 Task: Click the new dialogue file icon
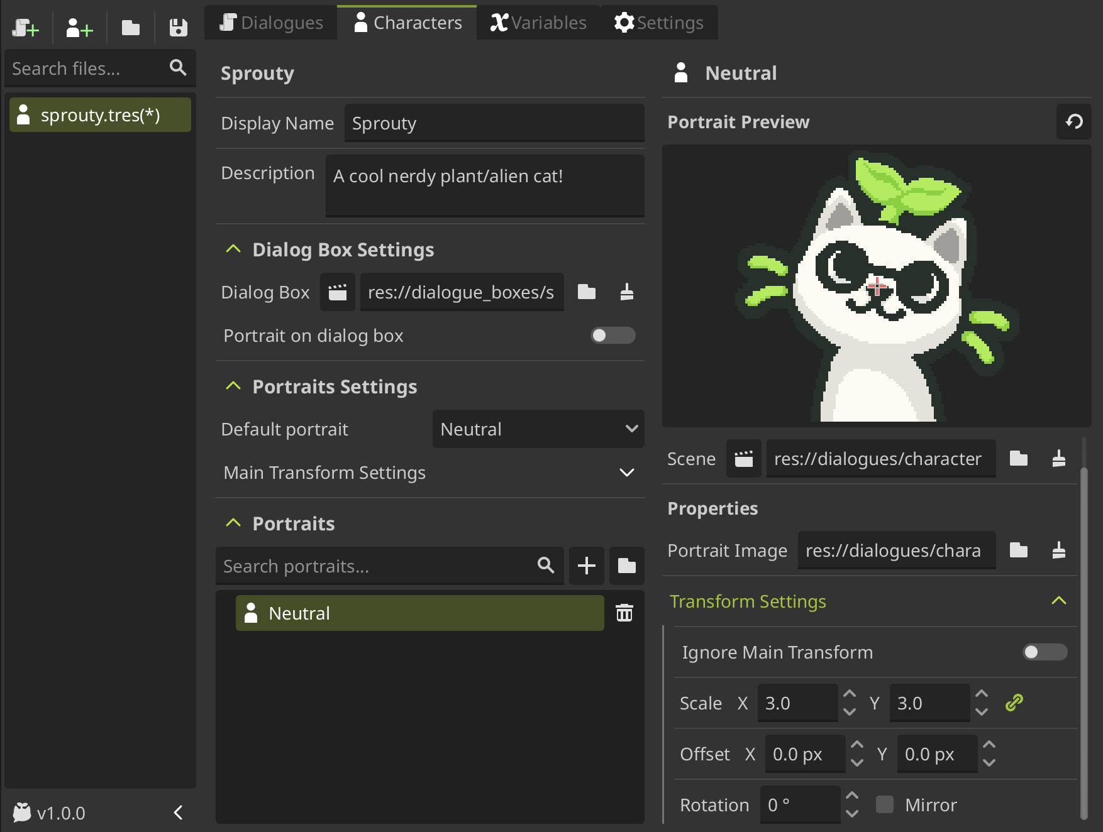26,28
